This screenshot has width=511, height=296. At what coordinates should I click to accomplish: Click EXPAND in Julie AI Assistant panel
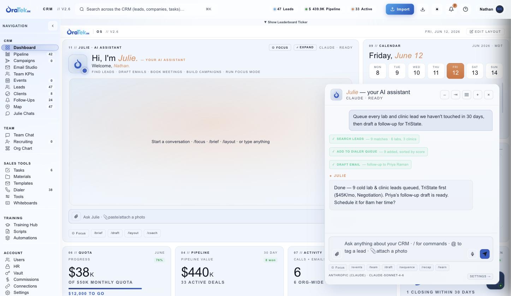point(305,47)
